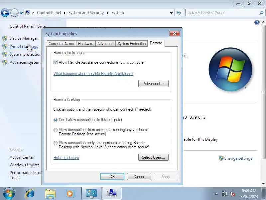Open Windows Explorer folder taskbar icon
The width and height of the screenshot is (266, 200).
pos(50,194)
